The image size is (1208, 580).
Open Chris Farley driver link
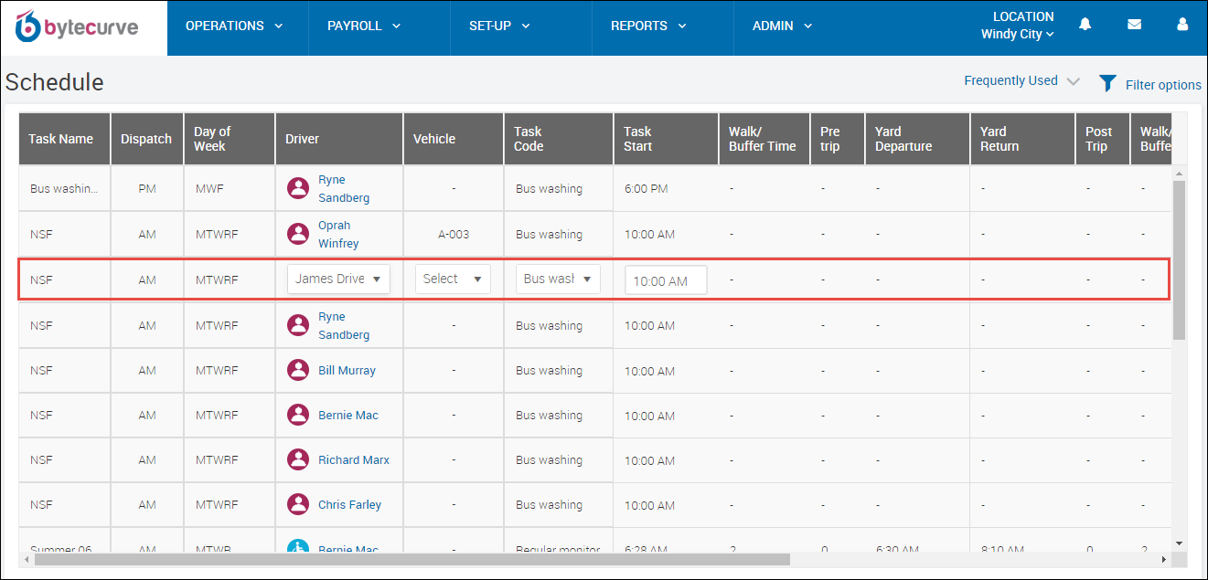pyautogui.click(x=349, y=505)
